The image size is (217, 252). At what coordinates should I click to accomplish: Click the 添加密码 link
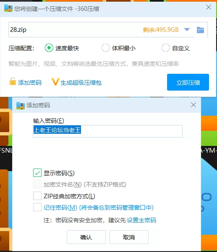point(30,83)
